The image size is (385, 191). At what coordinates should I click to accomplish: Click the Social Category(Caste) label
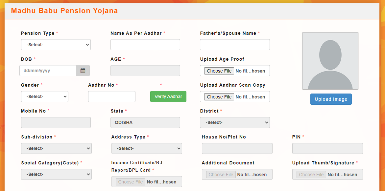tap(50, 163)
